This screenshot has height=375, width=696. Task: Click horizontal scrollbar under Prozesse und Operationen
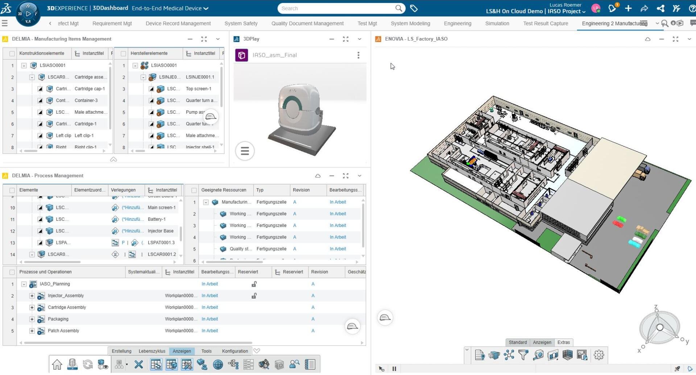point(138,343)
